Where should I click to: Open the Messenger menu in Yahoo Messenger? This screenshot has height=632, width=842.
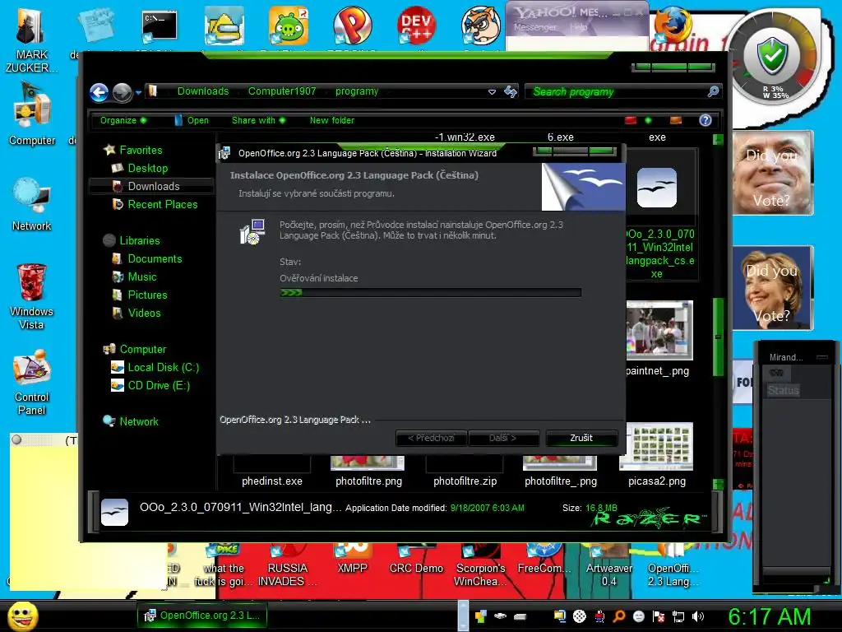click(x=534, y=27)
